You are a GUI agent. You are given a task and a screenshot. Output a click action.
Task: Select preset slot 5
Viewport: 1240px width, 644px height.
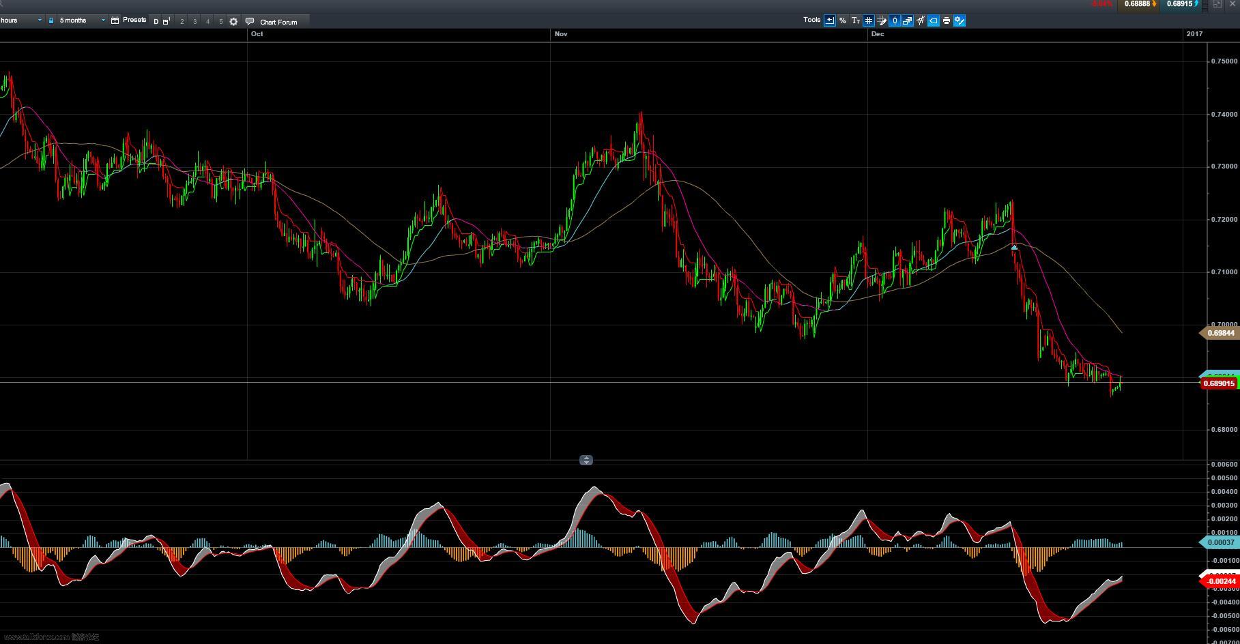pyautogui.click(x=220, y=21)
